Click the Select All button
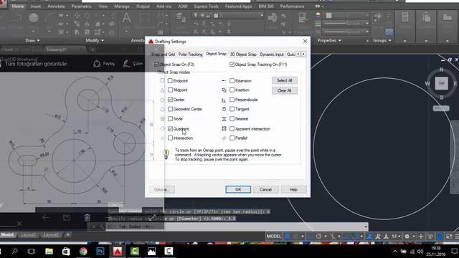Screen dimensions: 459x258 click(x=285, y=80)
